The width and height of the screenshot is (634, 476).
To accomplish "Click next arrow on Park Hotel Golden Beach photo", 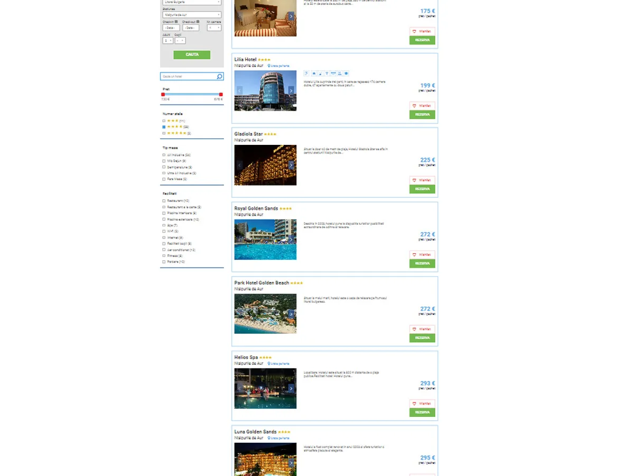I will (291, 314).
